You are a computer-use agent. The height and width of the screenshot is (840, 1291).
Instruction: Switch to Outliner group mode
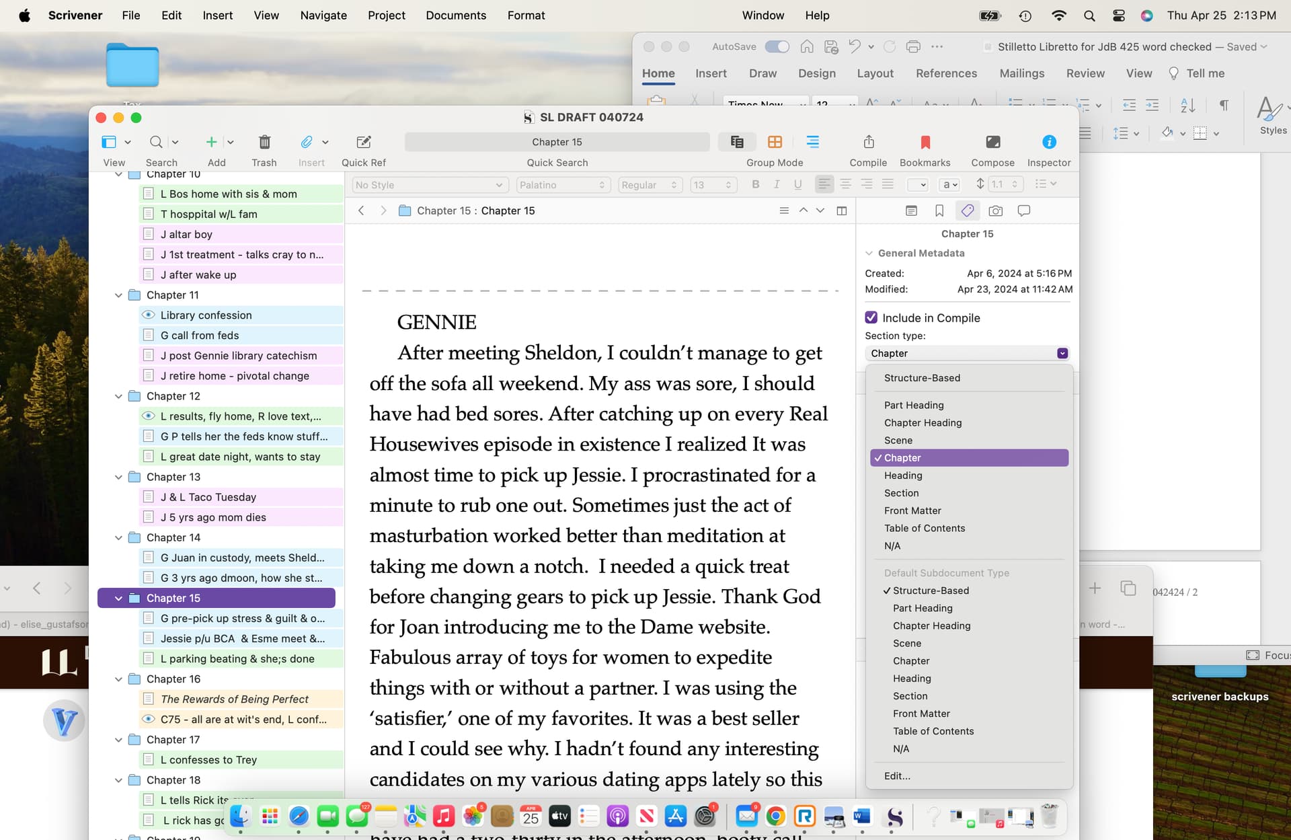(813, 142)
